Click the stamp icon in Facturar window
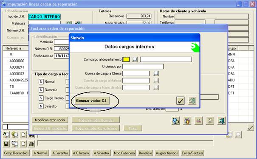 tap(198, 121)
